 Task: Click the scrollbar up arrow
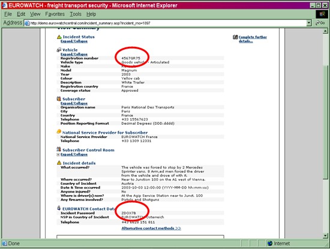click(x=325, y=31)
